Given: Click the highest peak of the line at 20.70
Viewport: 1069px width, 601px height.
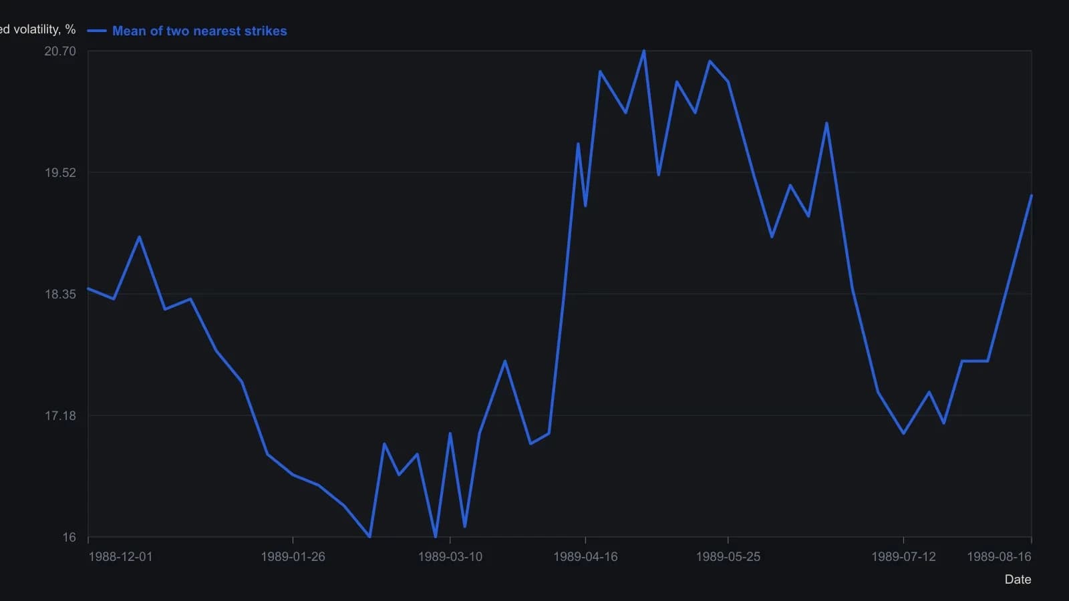Looking at the screenshot, I should pos(644,51).
